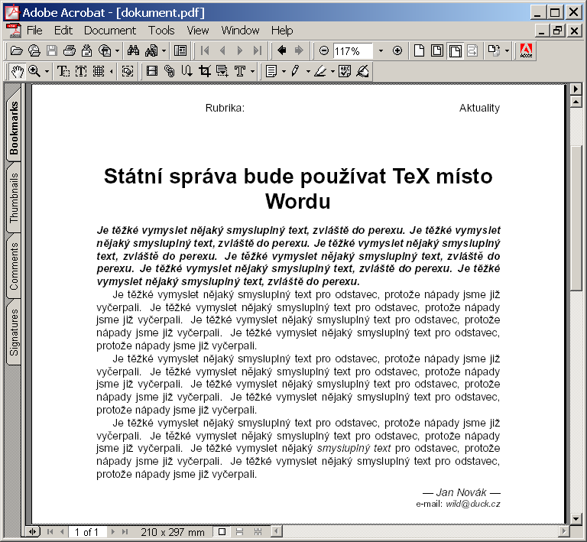Viewport: 587px width, 542px height.
Task: Click the Digital Signature pen icon
Action: click(362, 71)
